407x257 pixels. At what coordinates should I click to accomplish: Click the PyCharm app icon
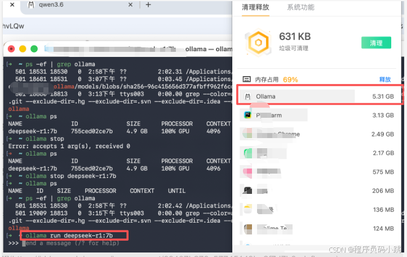click(247, 115)
